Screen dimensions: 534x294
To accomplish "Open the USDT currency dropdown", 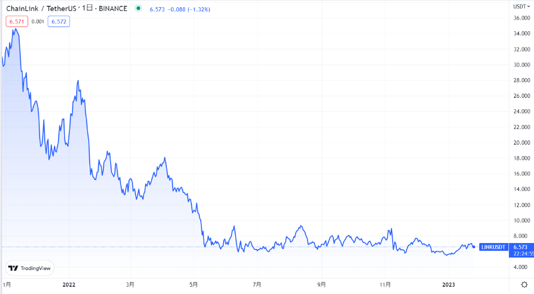I will (521, 6).
